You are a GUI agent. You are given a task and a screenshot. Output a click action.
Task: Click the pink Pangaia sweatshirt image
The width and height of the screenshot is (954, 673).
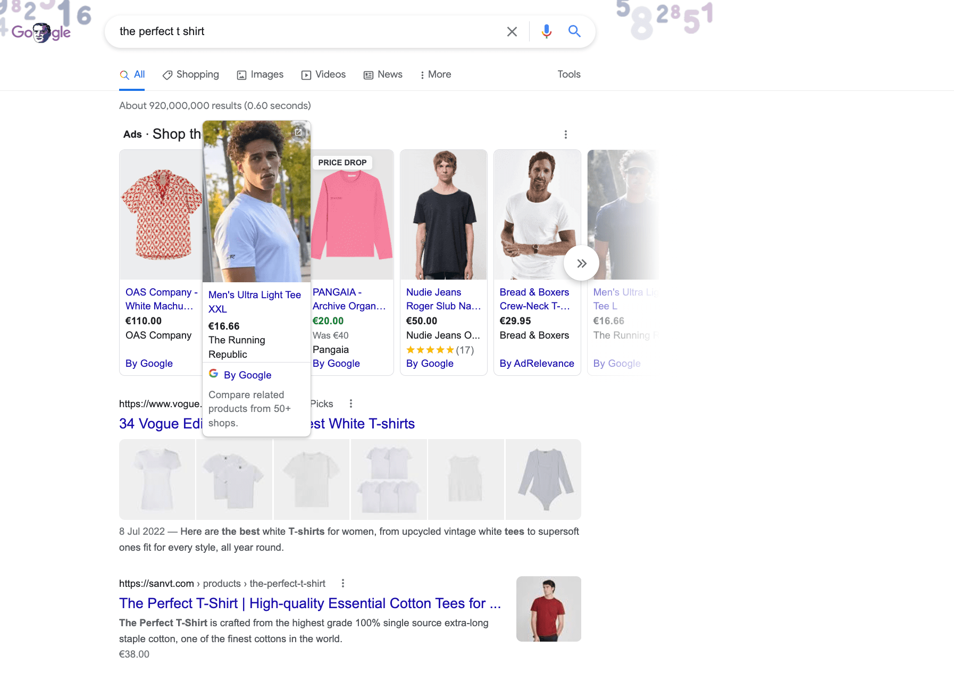(352, 215)
